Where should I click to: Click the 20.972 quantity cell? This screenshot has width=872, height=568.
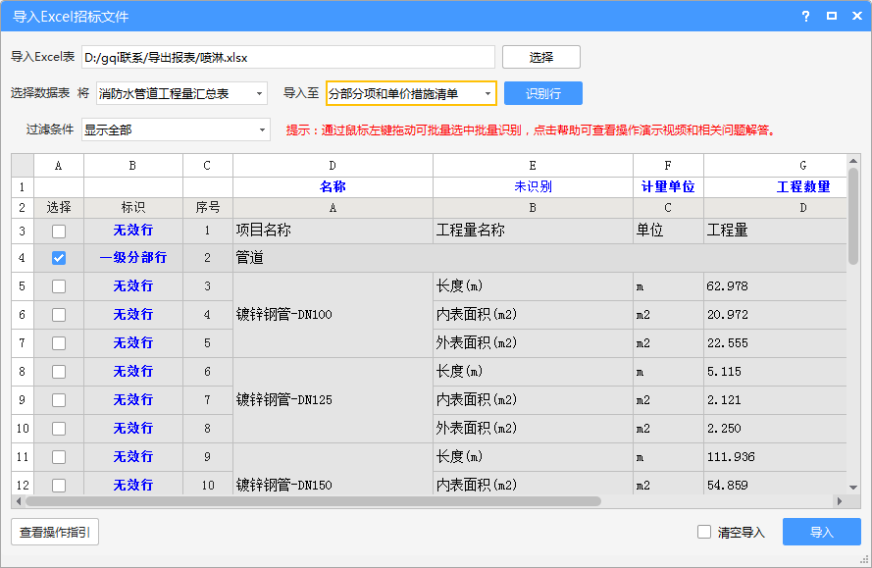coord(775,314)
